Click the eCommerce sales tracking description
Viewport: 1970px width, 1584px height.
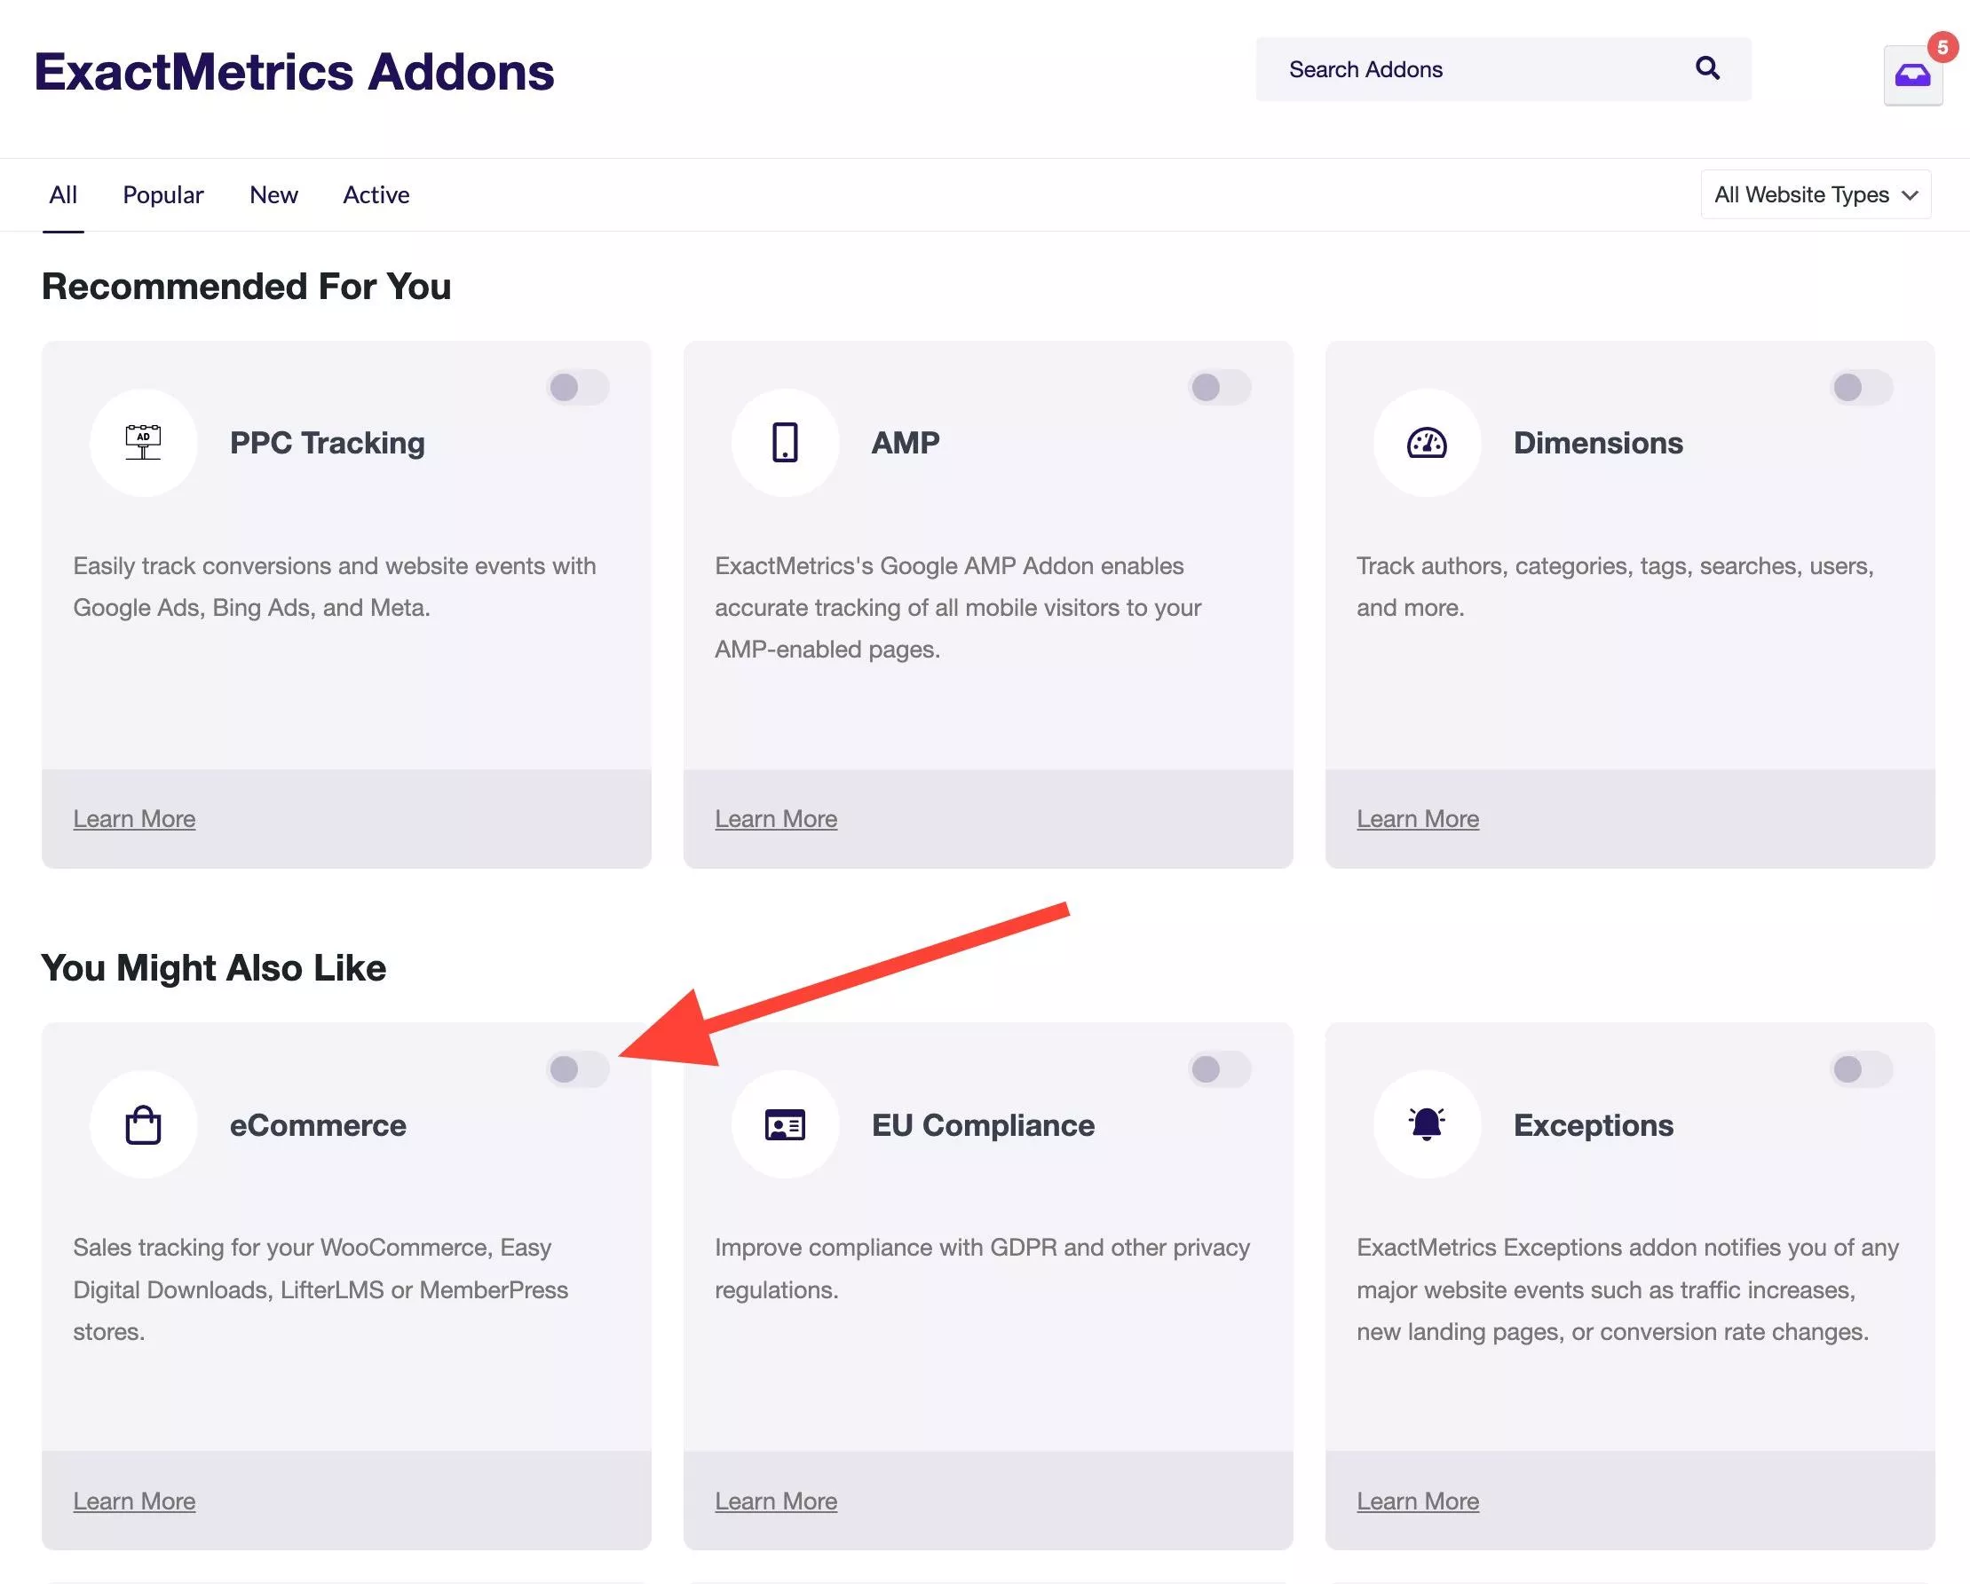(x=320, y=1290)
